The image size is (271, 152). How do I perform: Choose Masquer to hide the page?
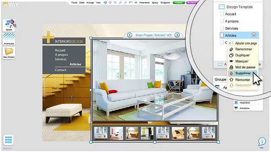243,61
